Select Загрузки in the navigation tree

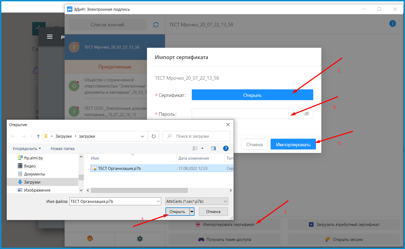(x=32, y=182)
